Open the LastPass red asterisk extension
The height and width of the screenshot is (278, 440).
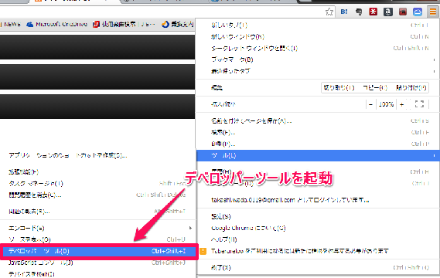(x=373, y=12)
